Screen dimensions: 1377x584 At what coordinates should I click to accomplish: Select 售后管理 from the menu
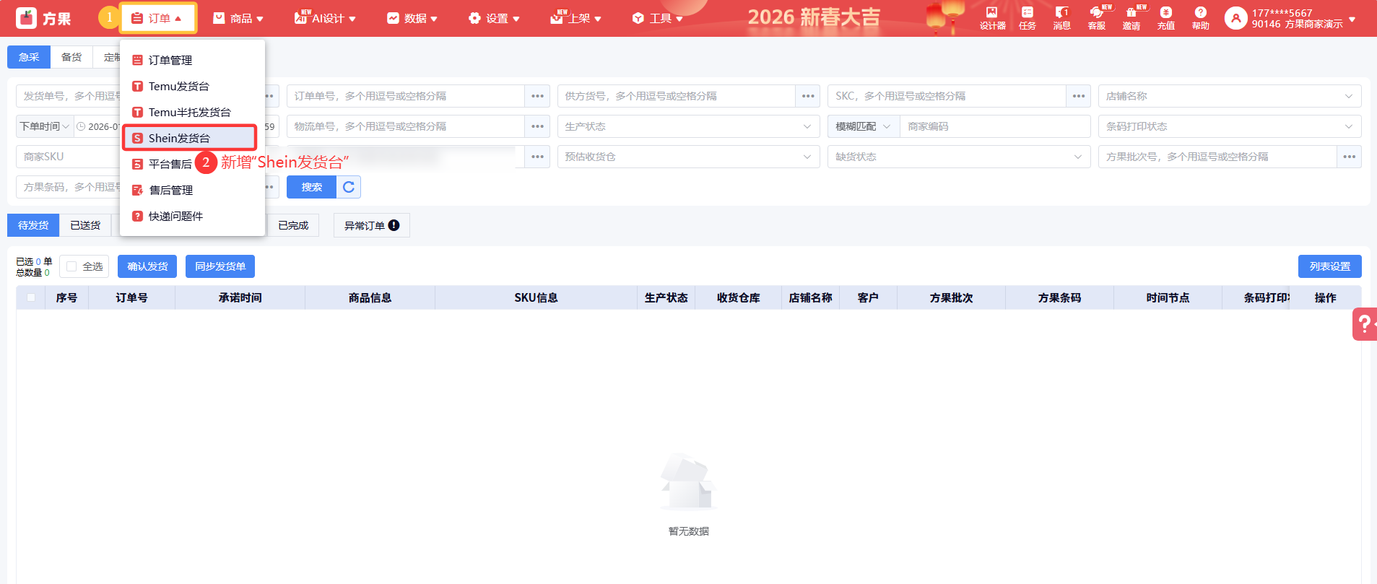coord(192,190)
